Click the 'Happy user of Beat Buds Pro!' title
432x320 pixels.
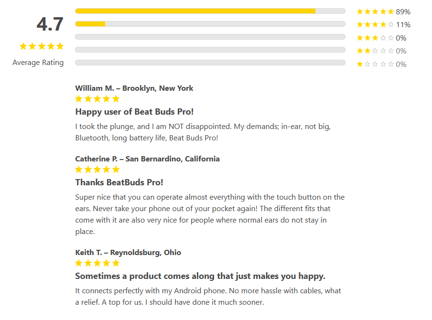pos(134,112)
